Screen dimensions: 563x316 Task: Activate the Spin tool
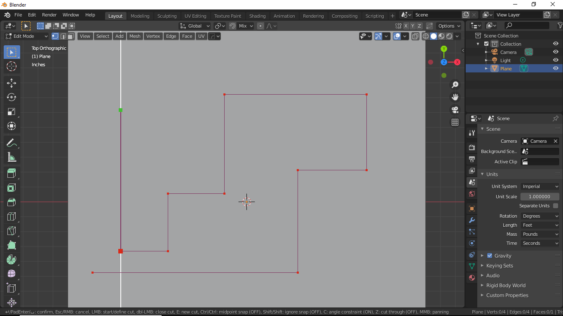12,260
